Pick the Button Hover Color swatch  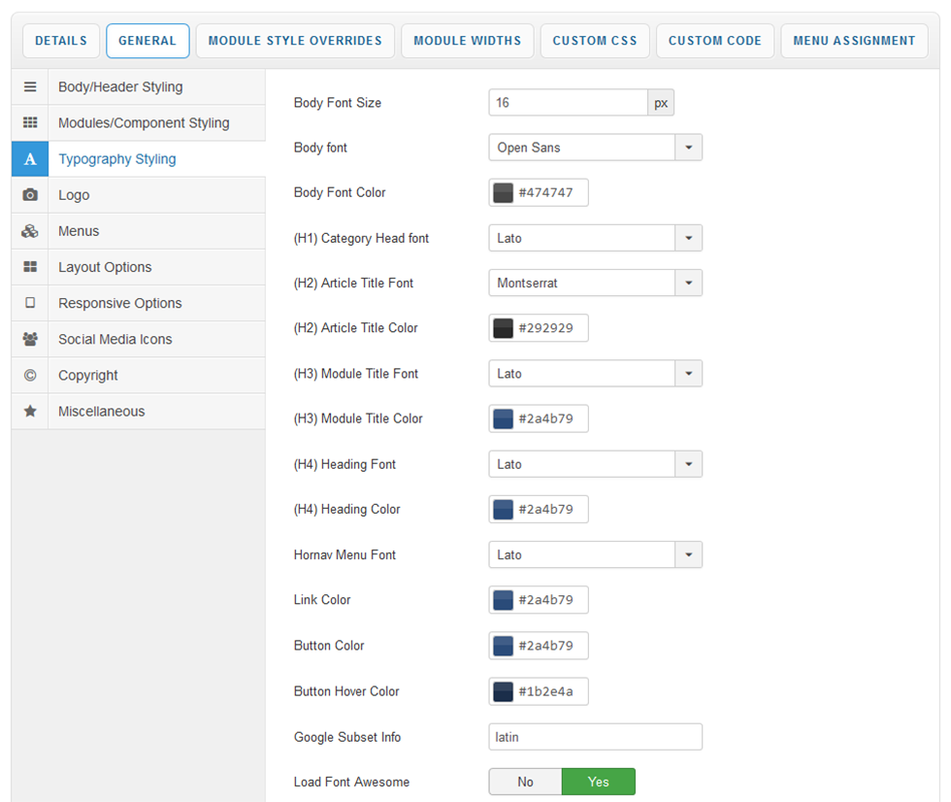click(x=504, y=691)
